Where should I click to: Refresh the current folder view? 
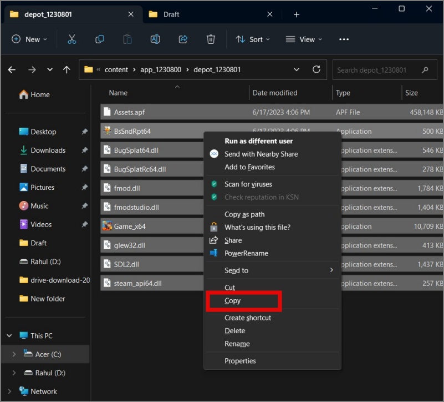point(317,69)
